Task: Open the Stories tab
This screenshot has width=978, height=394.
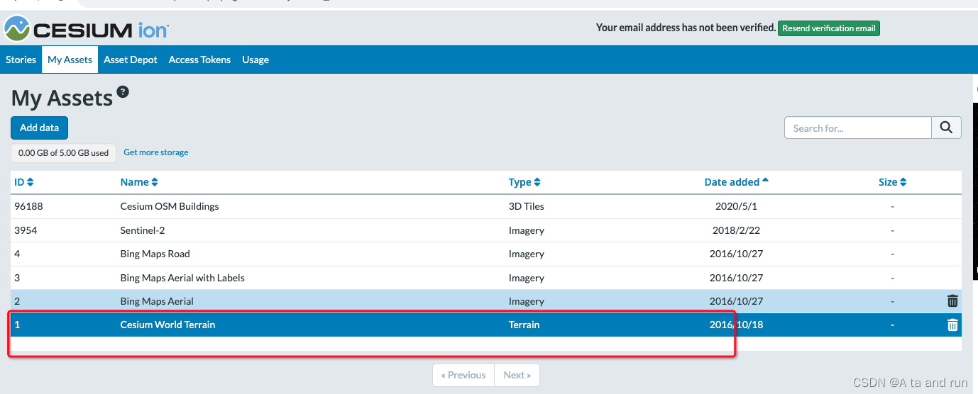Action: (x=21, y=60)
